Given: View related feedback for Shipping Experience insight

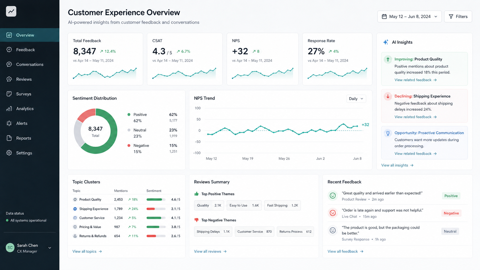Looking at the screenshot, I should click(415, 117).
